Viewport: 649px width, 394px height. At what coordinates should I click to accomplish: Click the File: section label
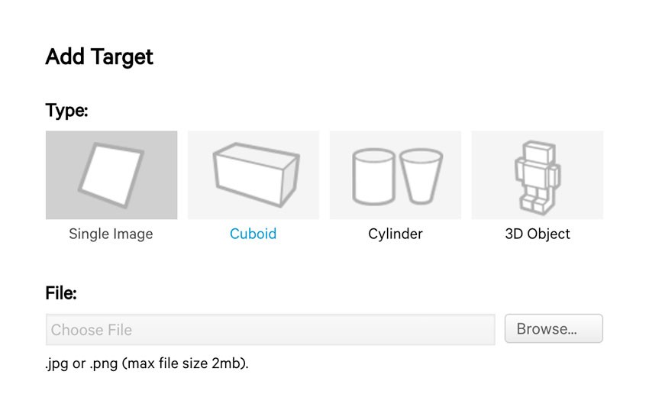tap(61, 293)
